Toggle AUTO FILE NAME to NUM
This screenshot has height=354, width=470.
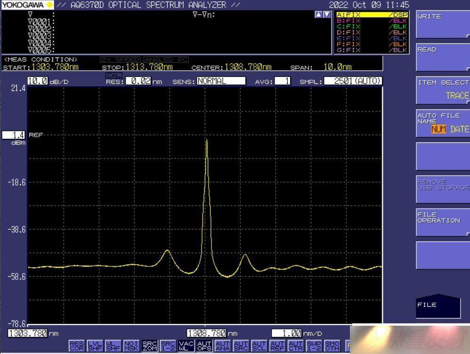[438, 129]
